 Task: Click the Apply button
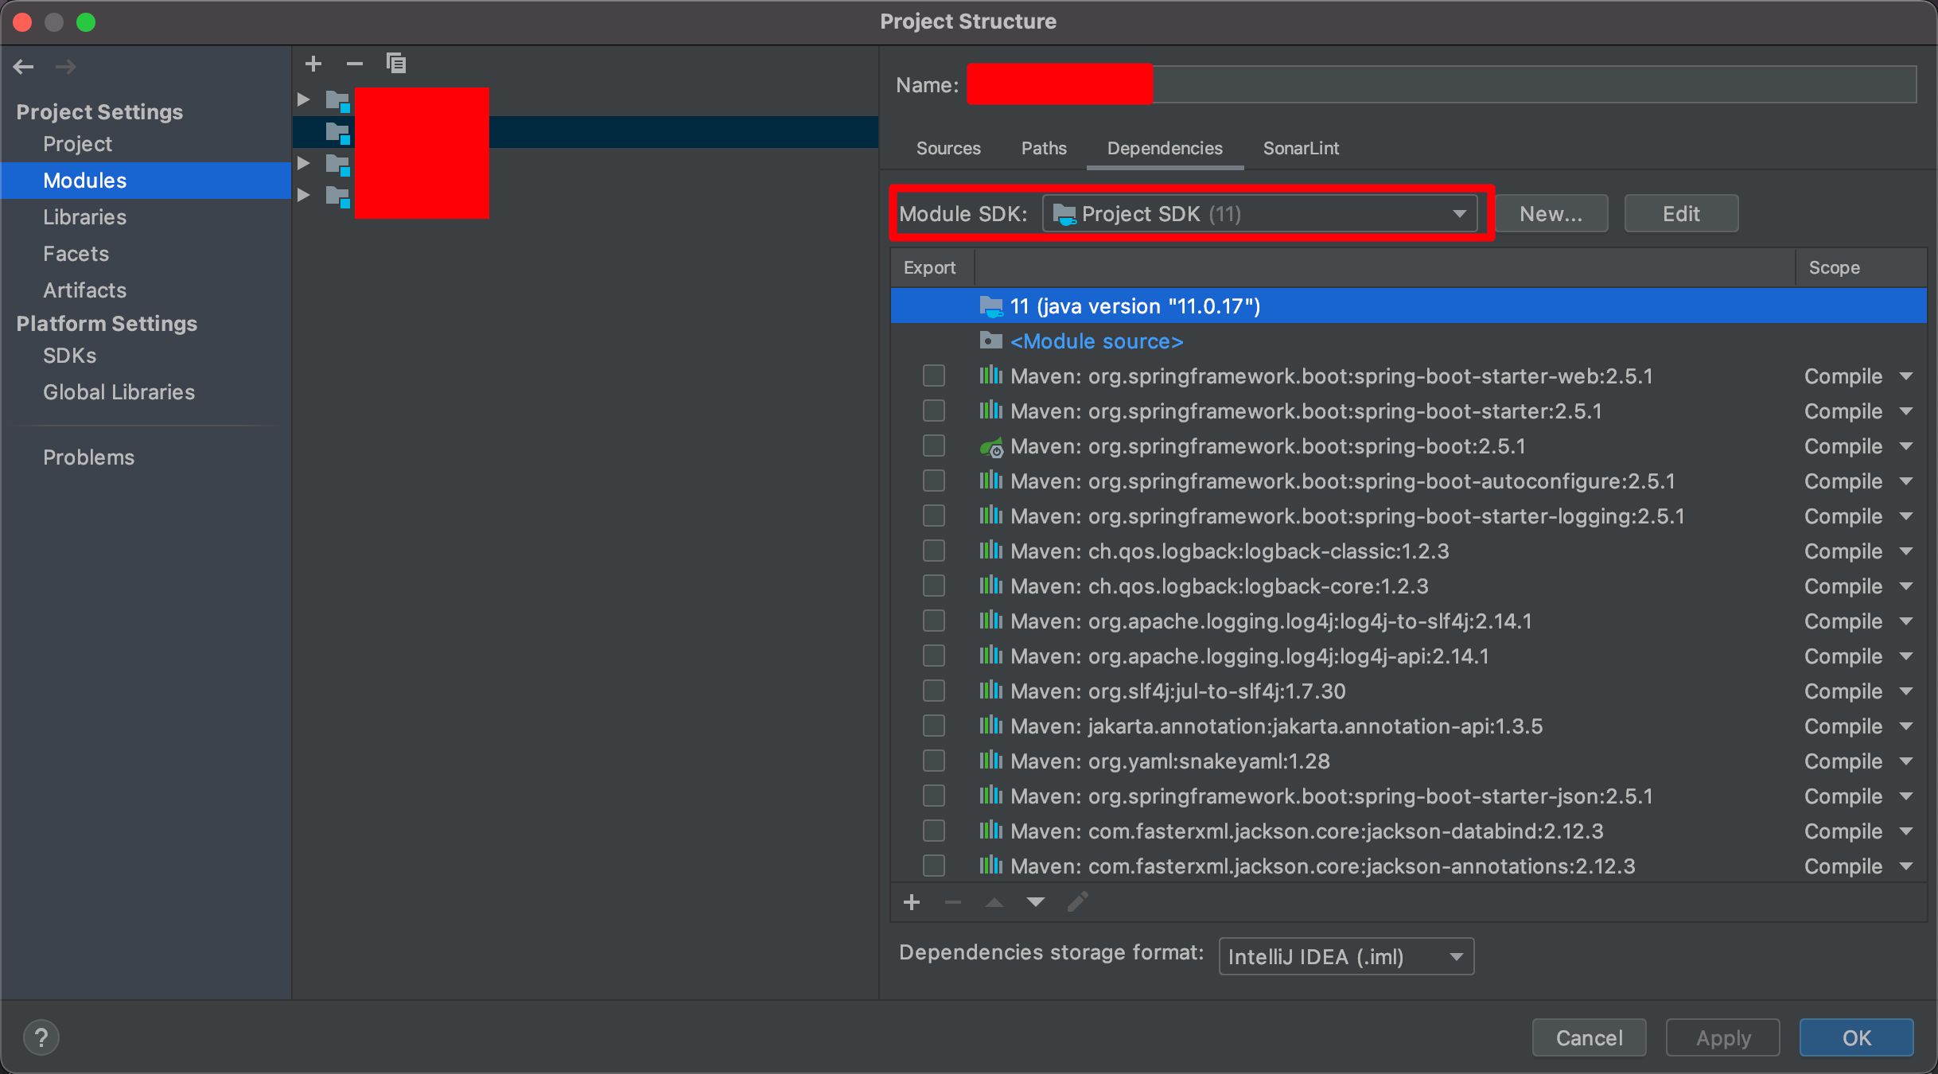[1723, 1037]
